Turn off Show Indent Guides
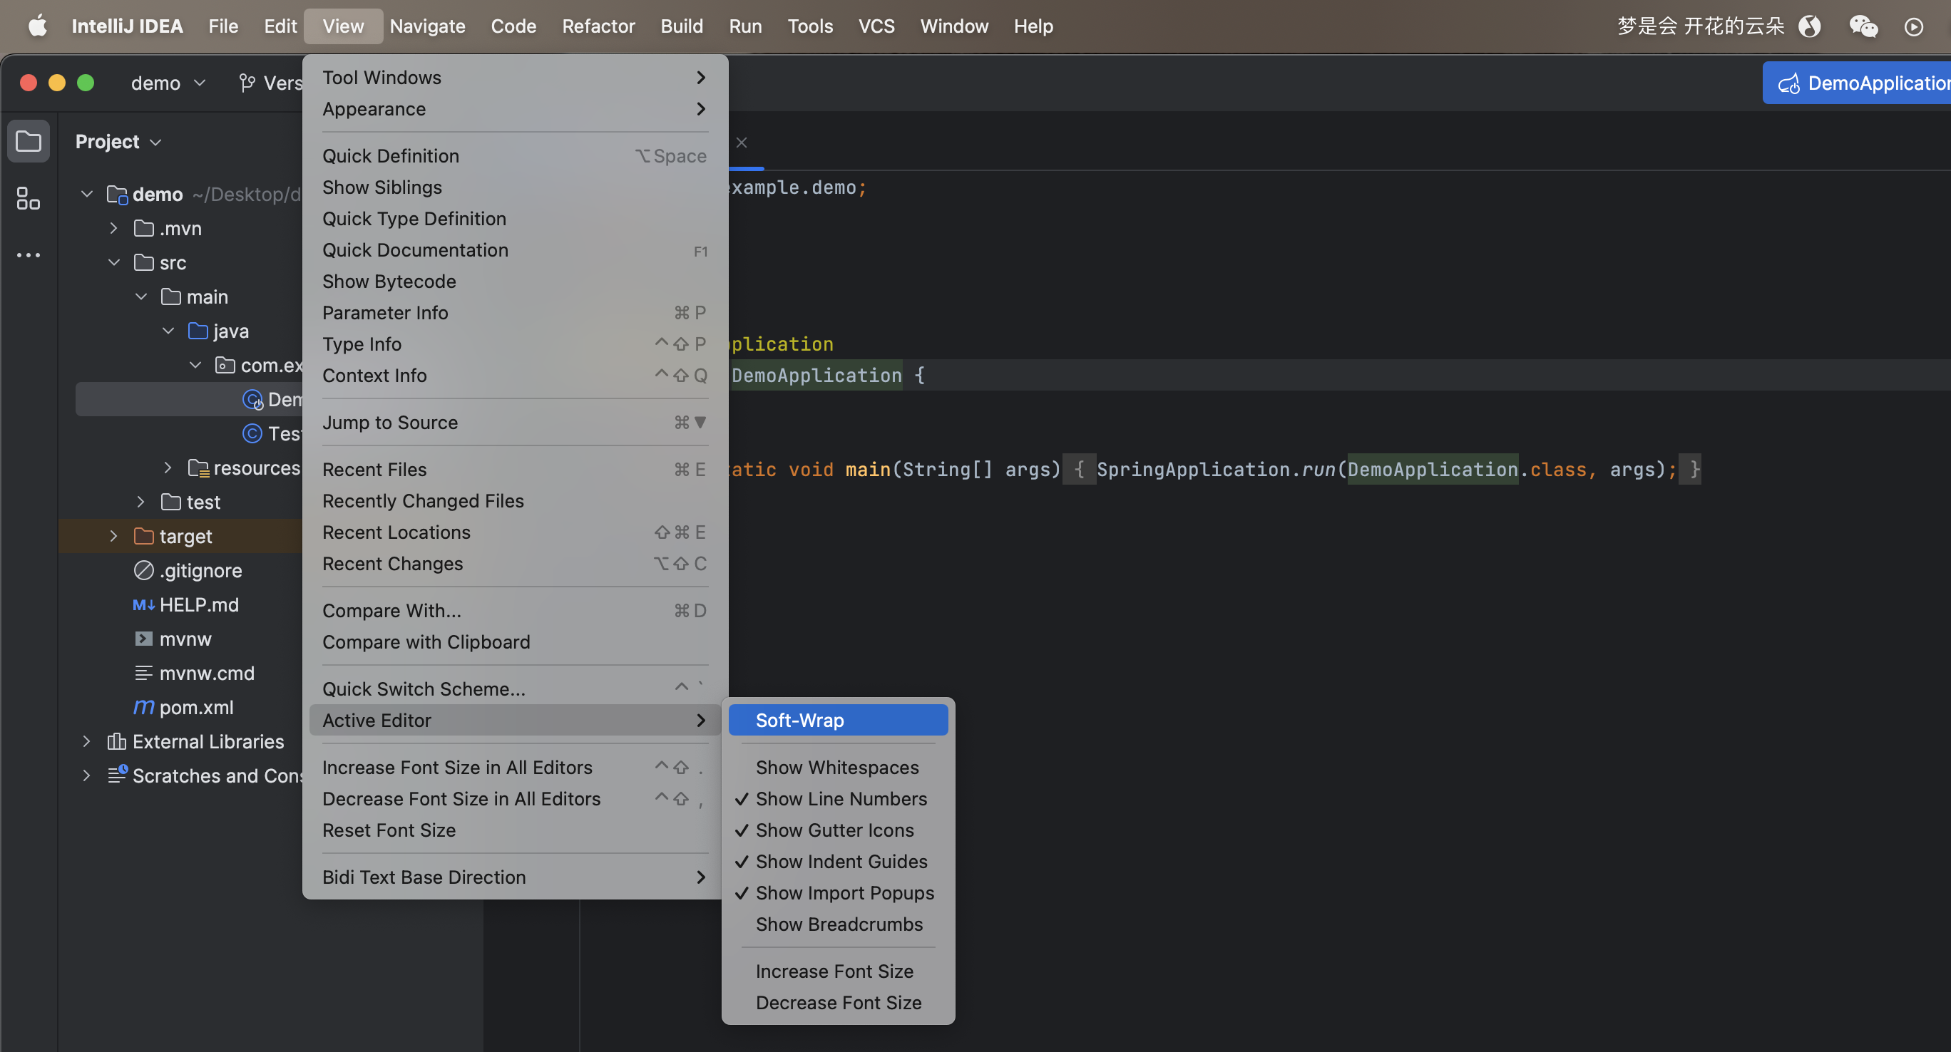 (840, 861)
